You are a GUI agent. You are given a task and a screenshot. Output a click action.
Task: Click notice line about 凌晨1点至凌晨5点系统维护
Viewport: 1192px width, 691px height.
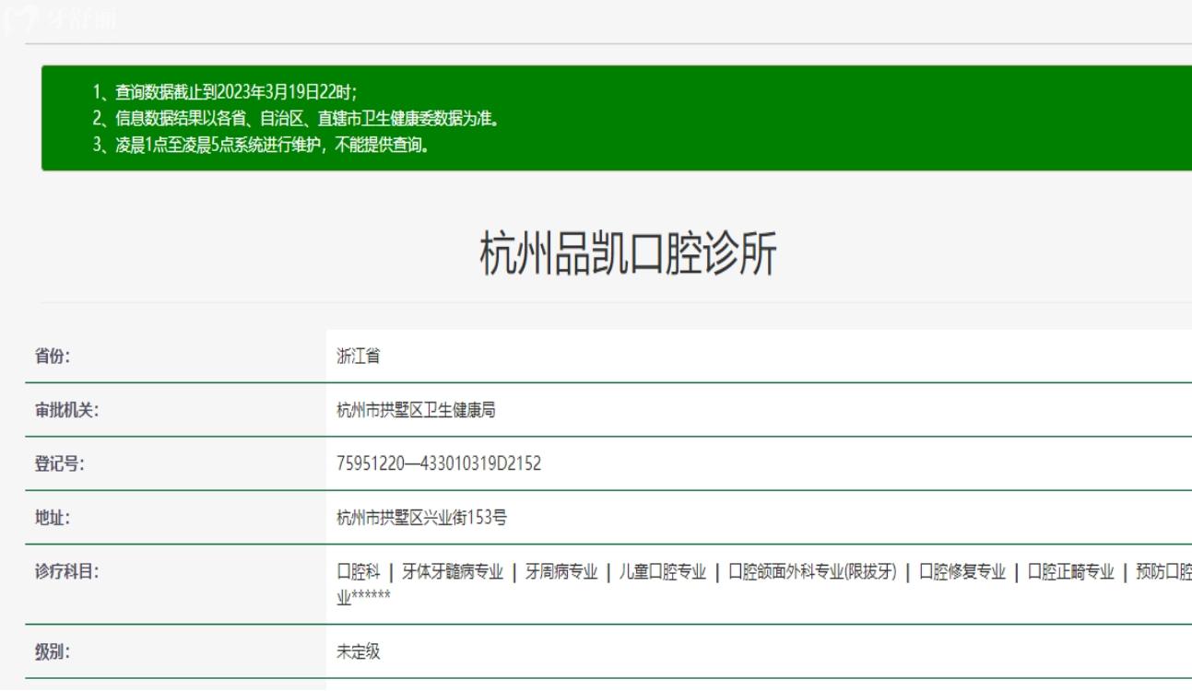[x=261, y=145]
